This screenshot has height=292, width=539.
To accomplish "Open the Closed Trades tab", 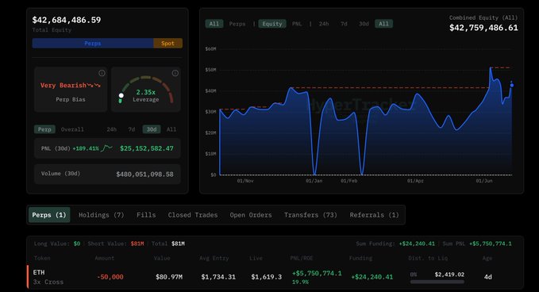I will click(193, 215).
